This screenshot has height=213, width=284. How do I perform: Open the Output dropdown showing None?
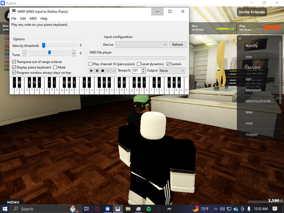coord(172,70)
